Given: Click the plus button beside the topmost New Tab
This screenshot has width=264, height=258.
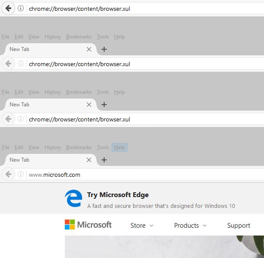Looking at the screenshot, I should 104,49.
